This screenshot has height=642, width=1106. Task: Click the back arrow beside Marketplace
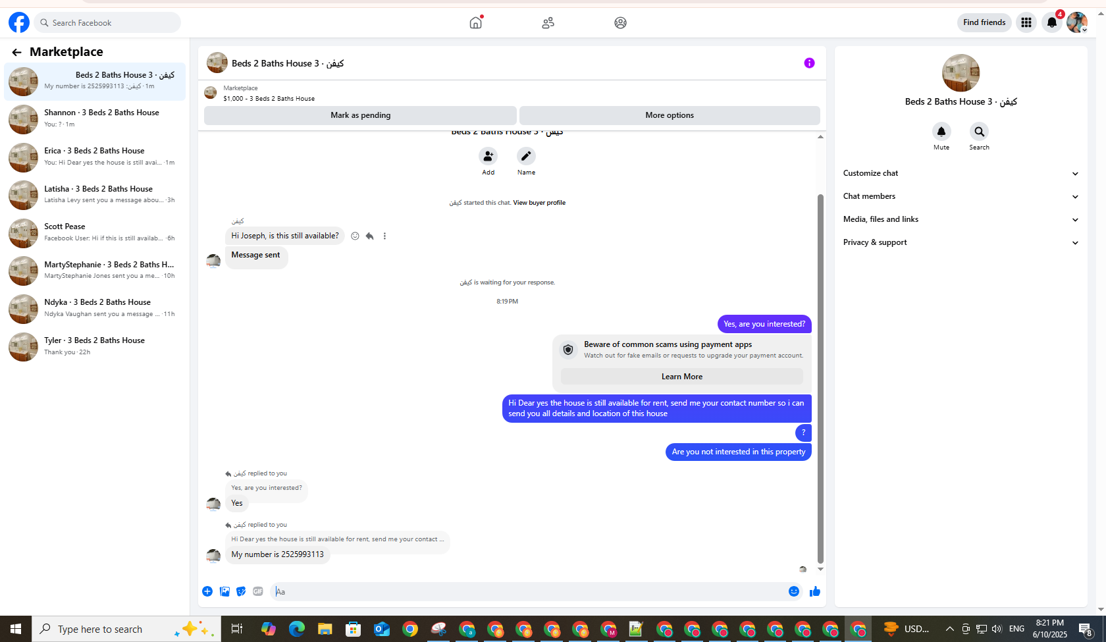(16, 52)
